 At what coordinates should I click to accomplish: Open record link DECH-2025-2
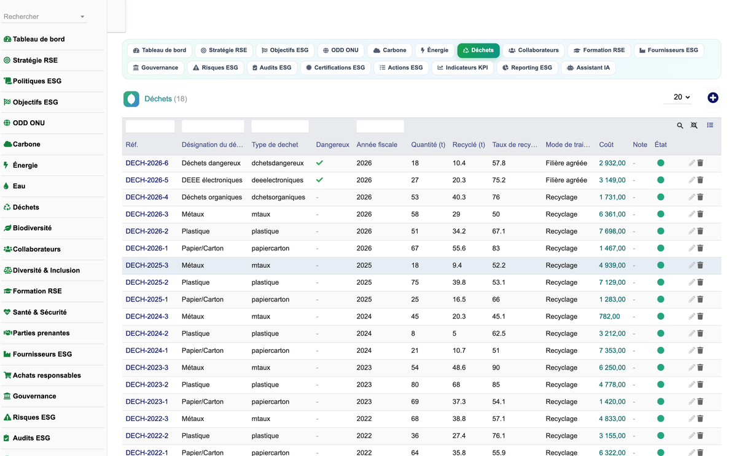pyautogui.click(x=147, y=282)
